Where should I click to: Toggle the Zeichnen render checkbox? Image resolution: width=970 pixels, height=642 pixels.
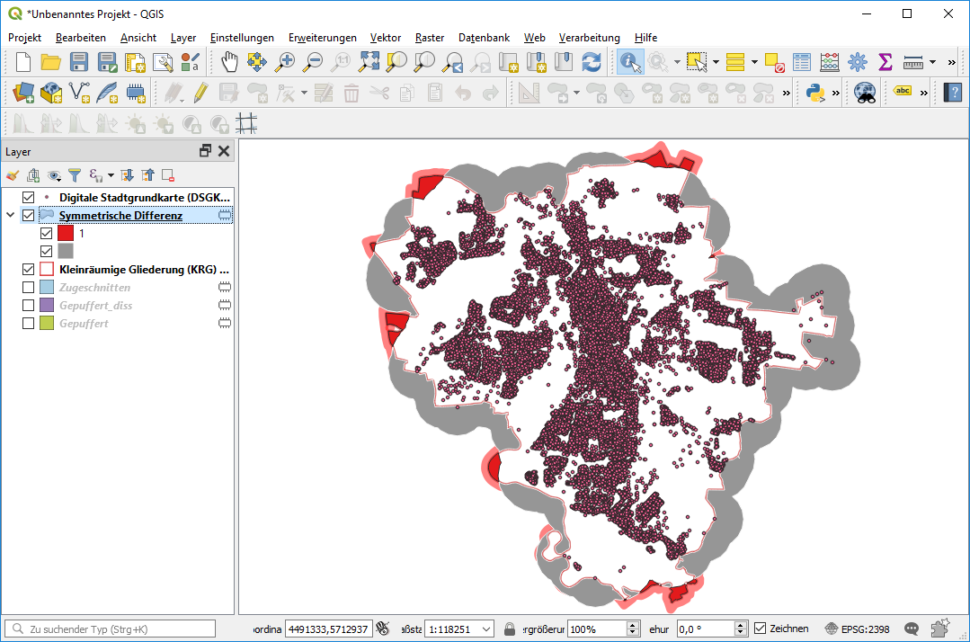click(761, 629)
